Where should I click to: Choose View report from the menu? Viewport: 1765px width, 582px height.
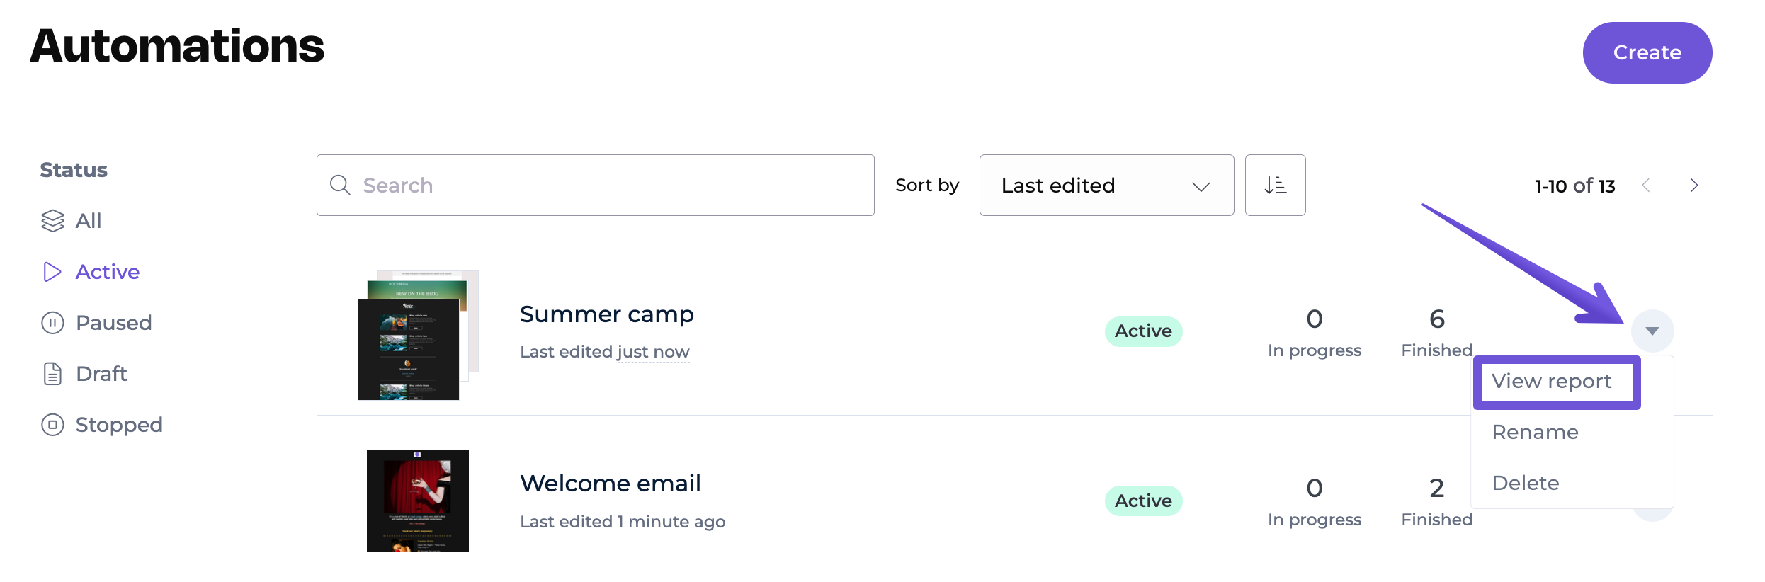(1551, 382)
